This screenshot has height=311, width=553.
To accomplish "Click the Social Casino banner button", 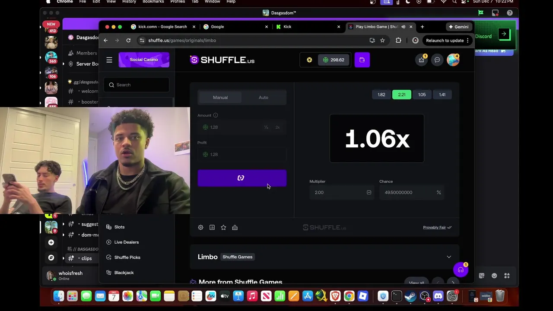I will pos(144,60).
